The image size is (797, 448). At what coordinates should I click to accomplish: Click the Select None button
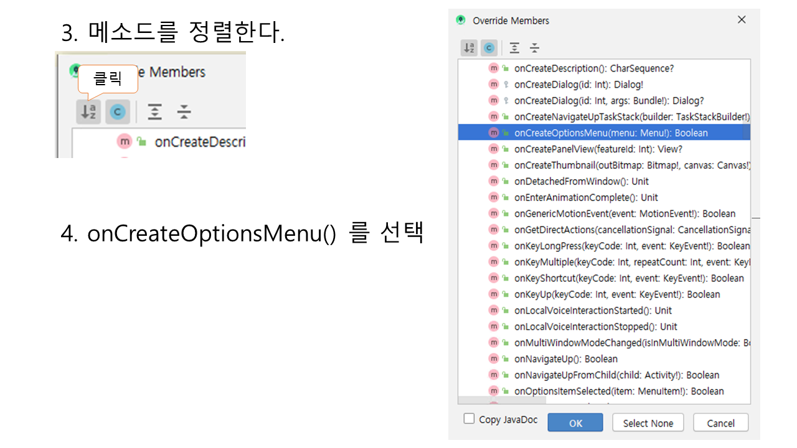coord(648,423)
